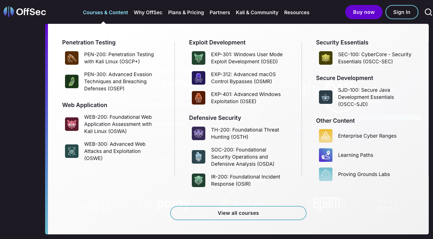Click the OffSec logo
Screen dimensions: 433x239
click(x=25, y=12)
